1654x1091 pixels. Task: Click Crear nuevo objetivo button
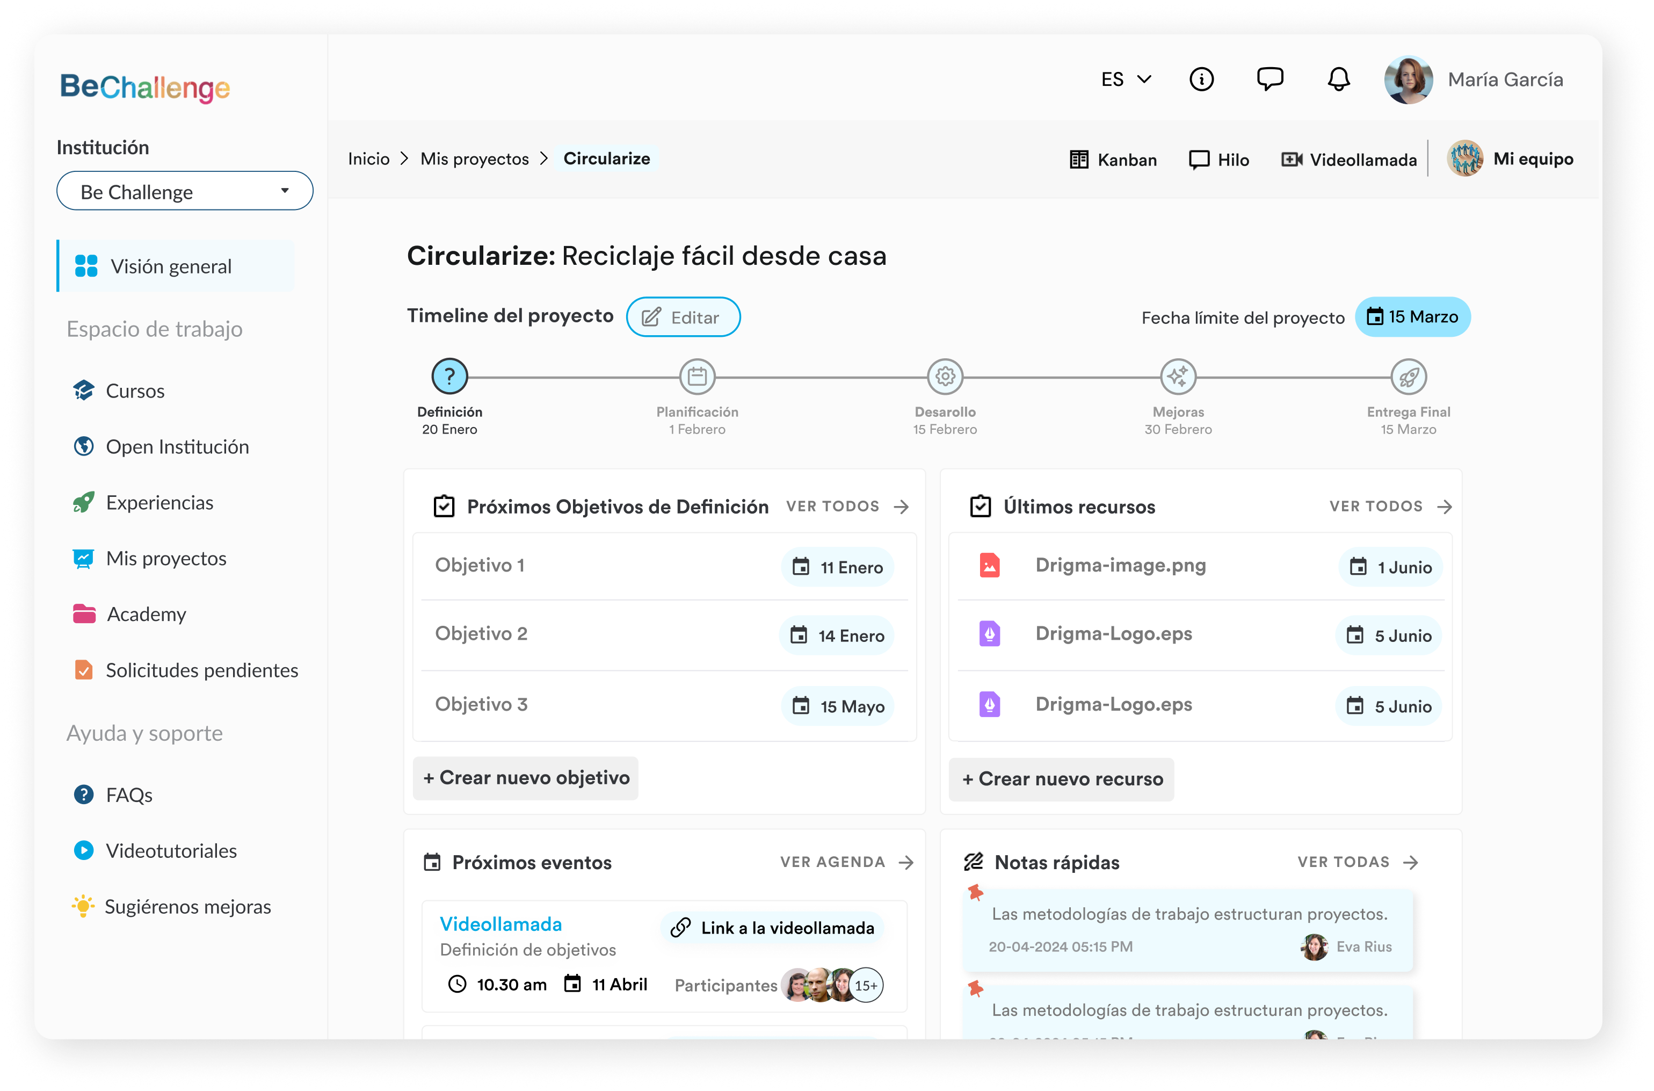tap(525, 778)
